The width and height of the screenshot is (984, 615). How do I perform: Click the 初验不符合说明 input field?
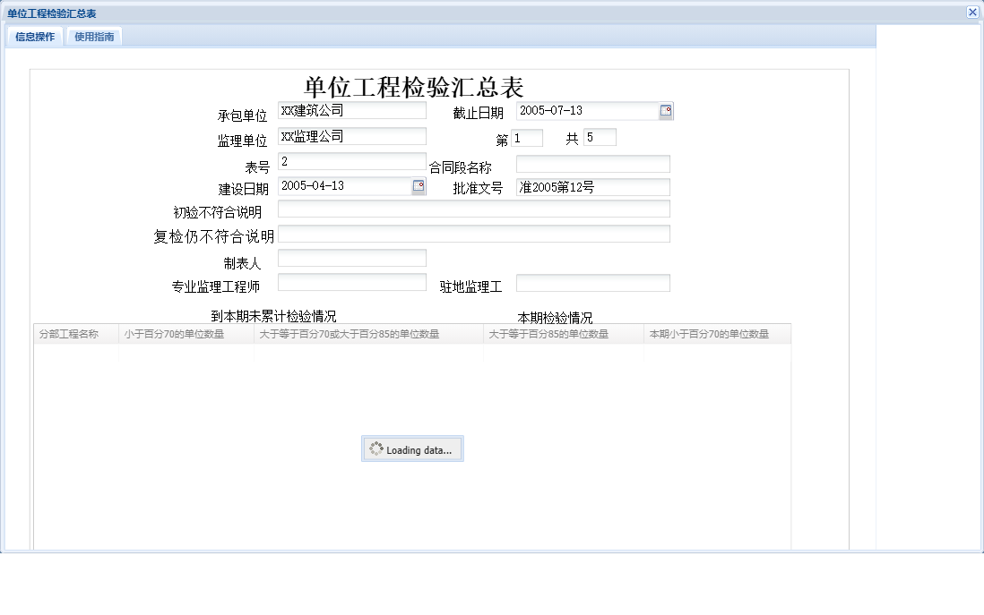coord(473,209)
